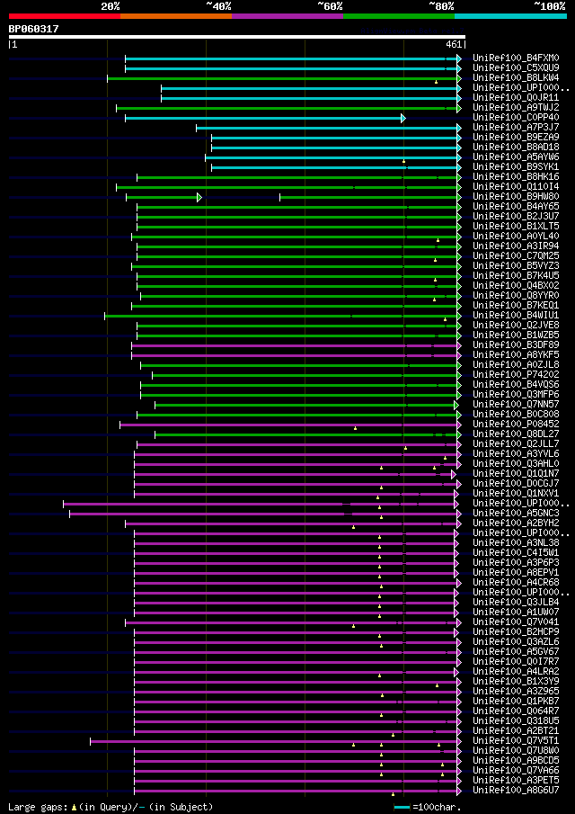Open the UniRef100_Q0JR11 hit label
The height and width of the screenshot is (814, 575).
516,97
